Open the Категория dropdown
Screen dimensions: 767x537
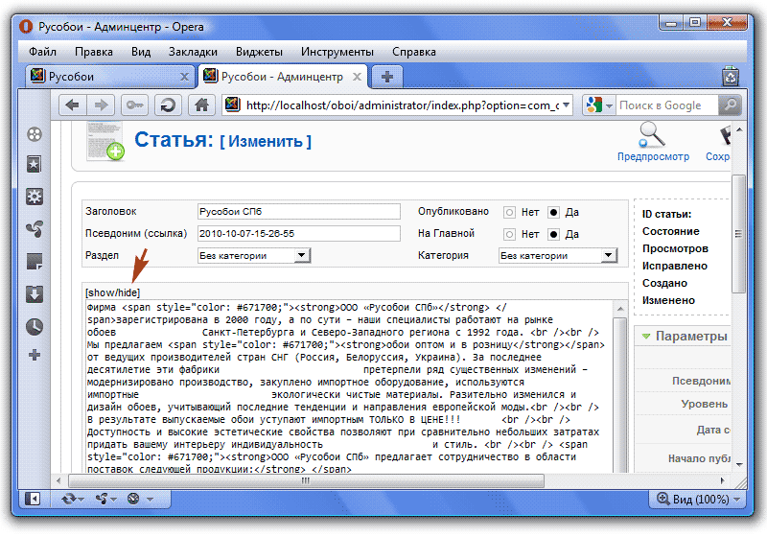click(608, 255)
